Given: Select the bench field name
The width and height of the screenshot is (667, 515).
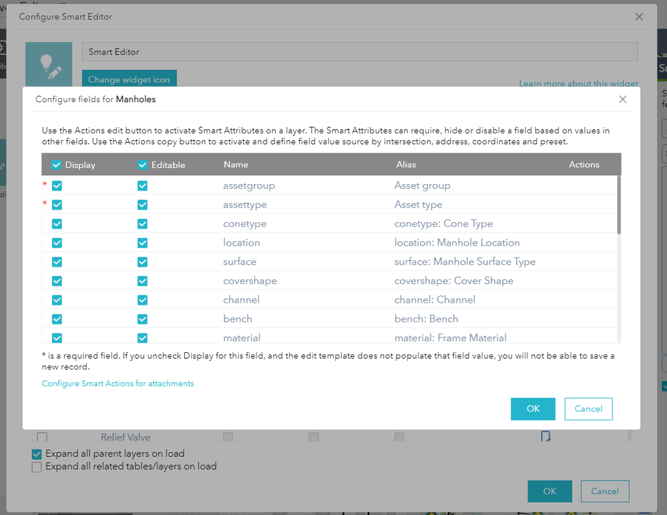Looking at the screenshot, I should pos(238,319).
